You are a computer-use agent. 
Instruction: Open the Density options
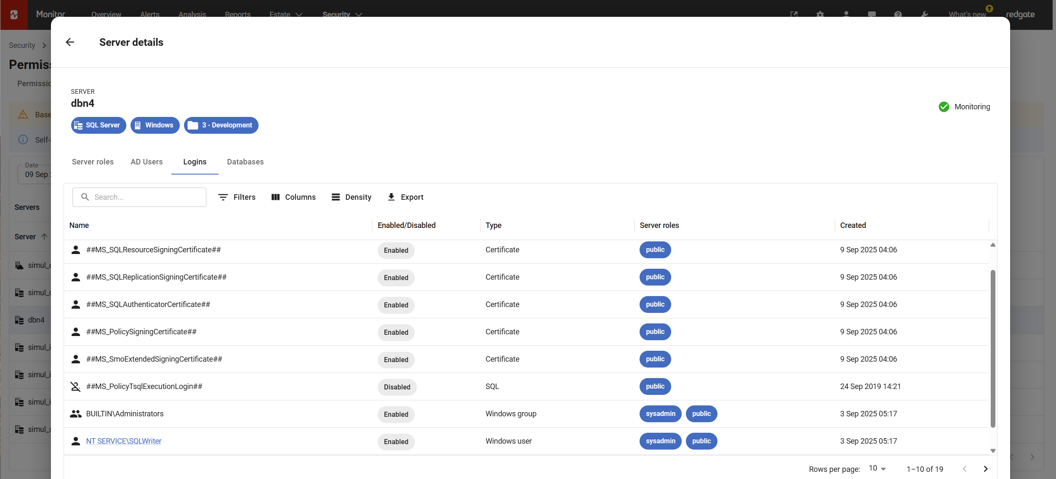(351, 197)
